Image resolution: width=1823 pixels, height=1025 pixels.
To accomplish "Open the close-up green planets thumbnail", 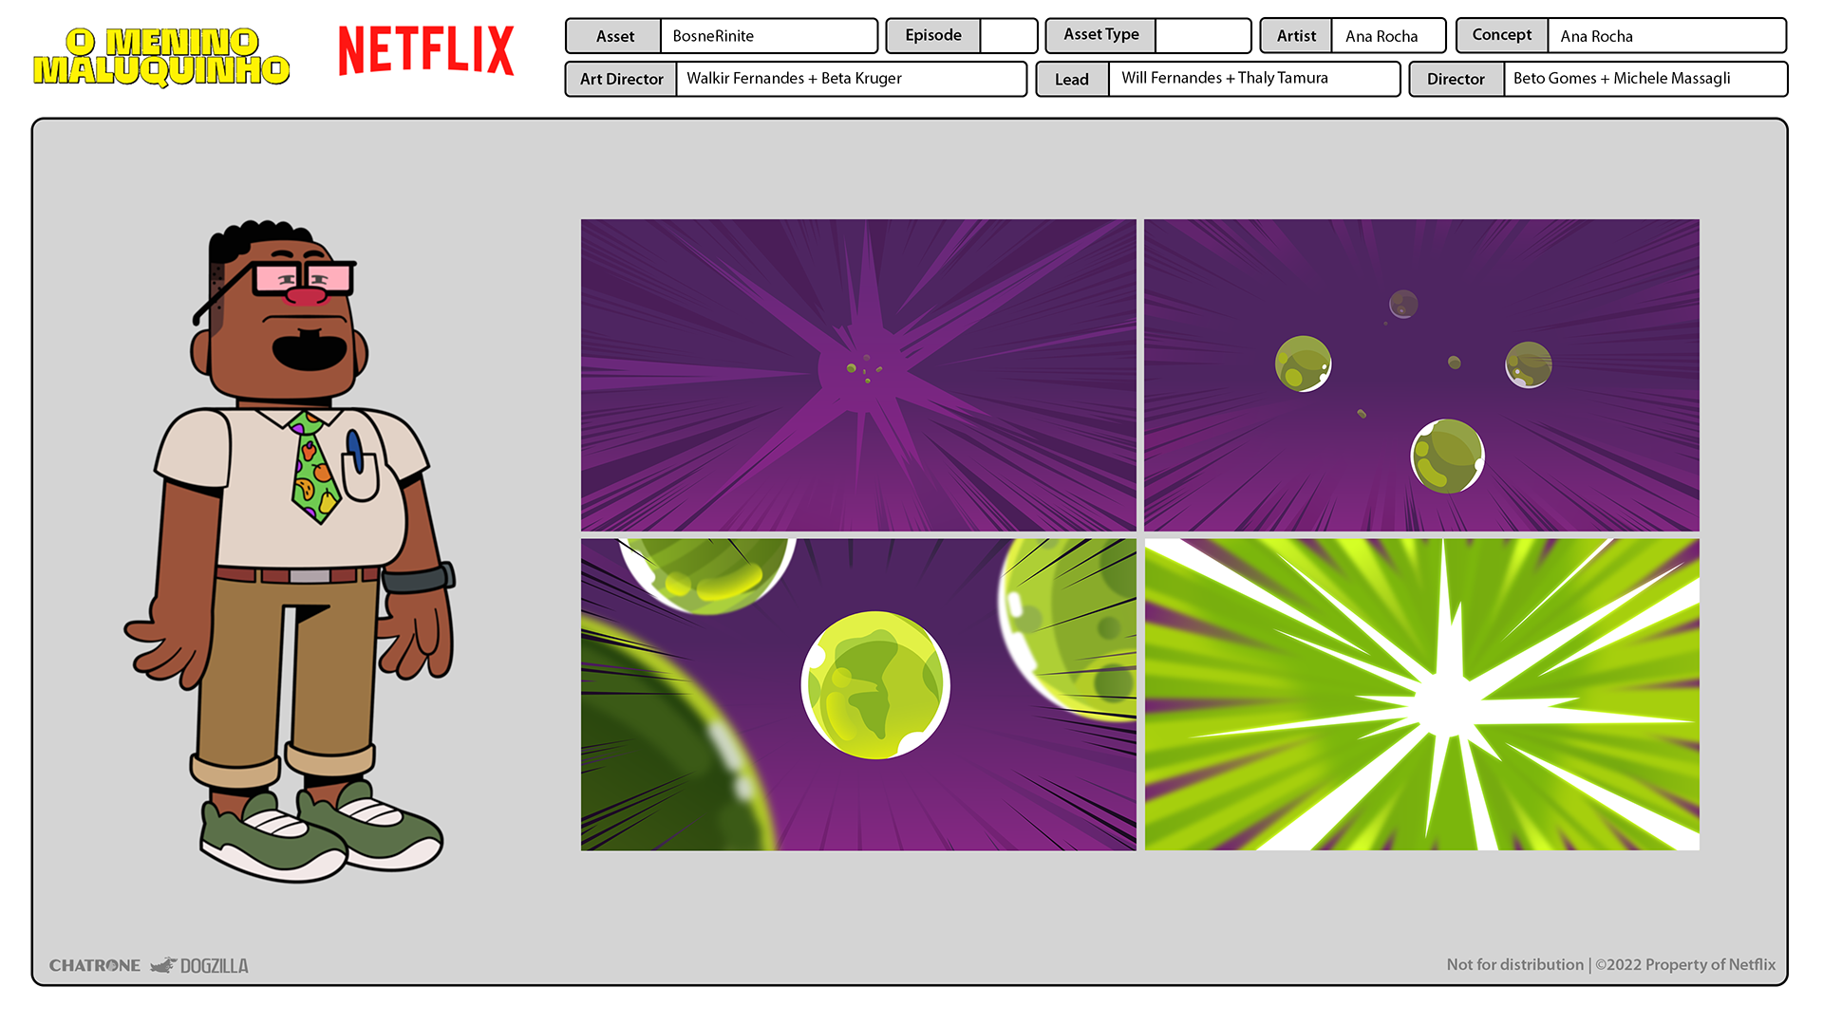I will (x=857, y=694).
